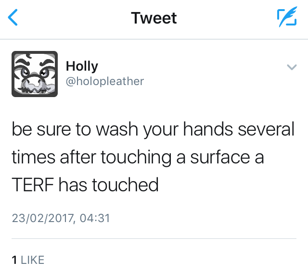Click the date 23/02/2017
The height and width of the screenshot is (273, 308).
tap(42, 219)
